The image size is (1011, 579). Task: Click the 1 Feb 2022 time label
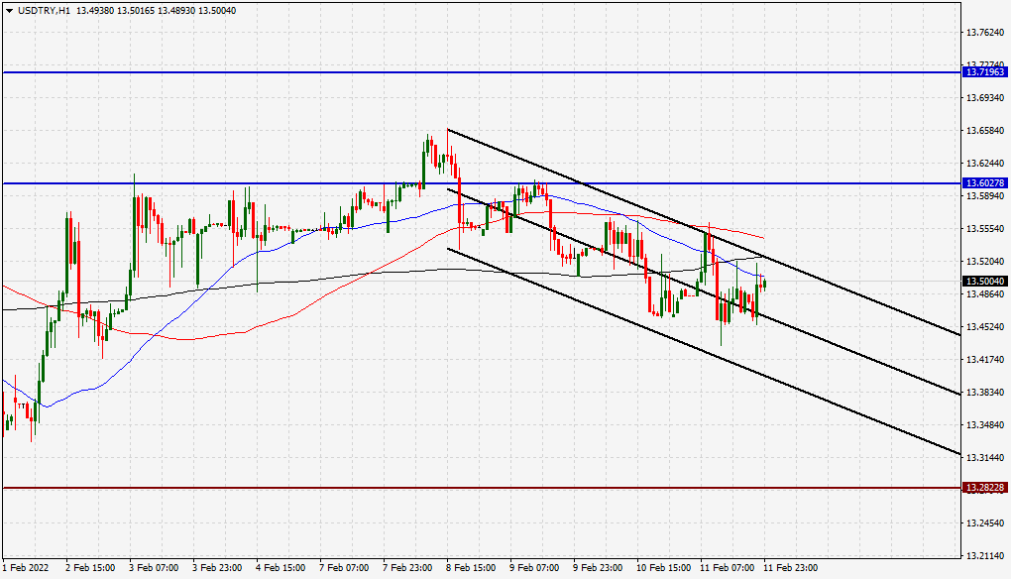[x=26, y=567]
